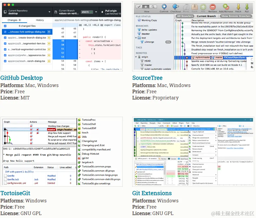This screenshot has height=218, width=256.
Task: Click the delta-updates branch icon in SourceTree
Action: pos(139,30)
